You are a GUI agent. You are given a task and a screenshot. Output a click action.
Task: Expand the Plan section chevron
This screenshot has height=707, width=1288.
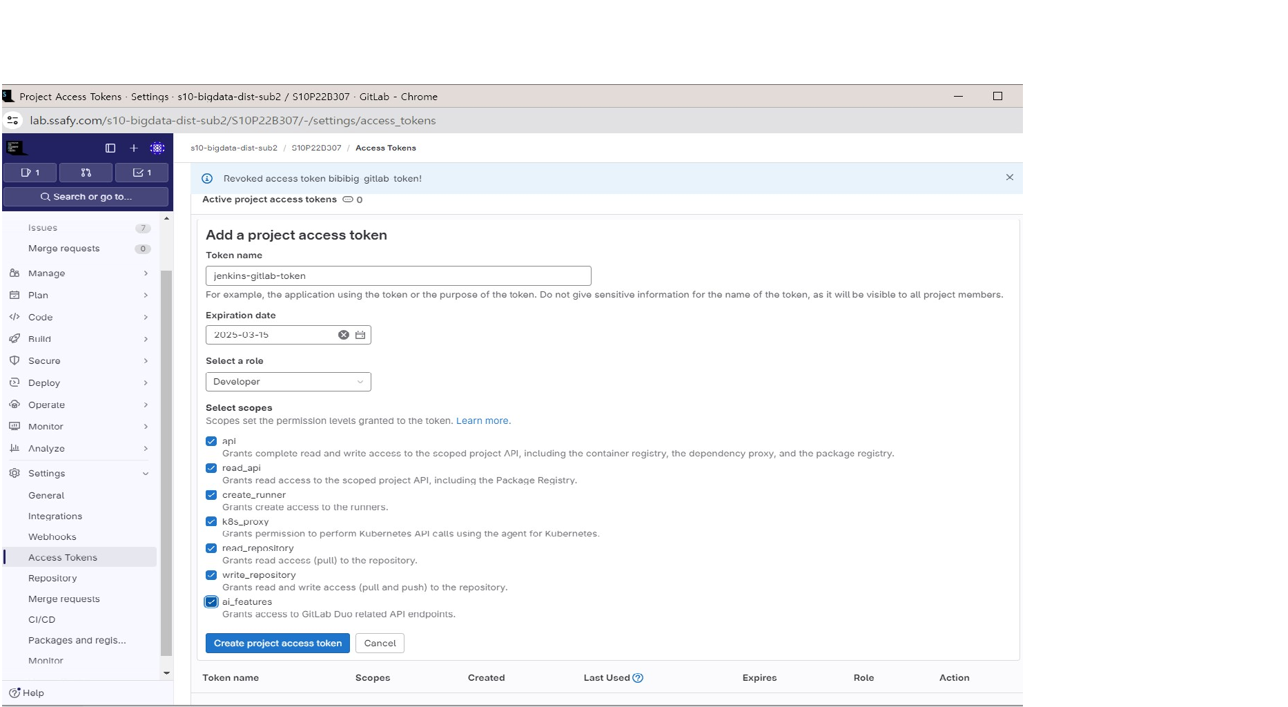tap(146, 296)
